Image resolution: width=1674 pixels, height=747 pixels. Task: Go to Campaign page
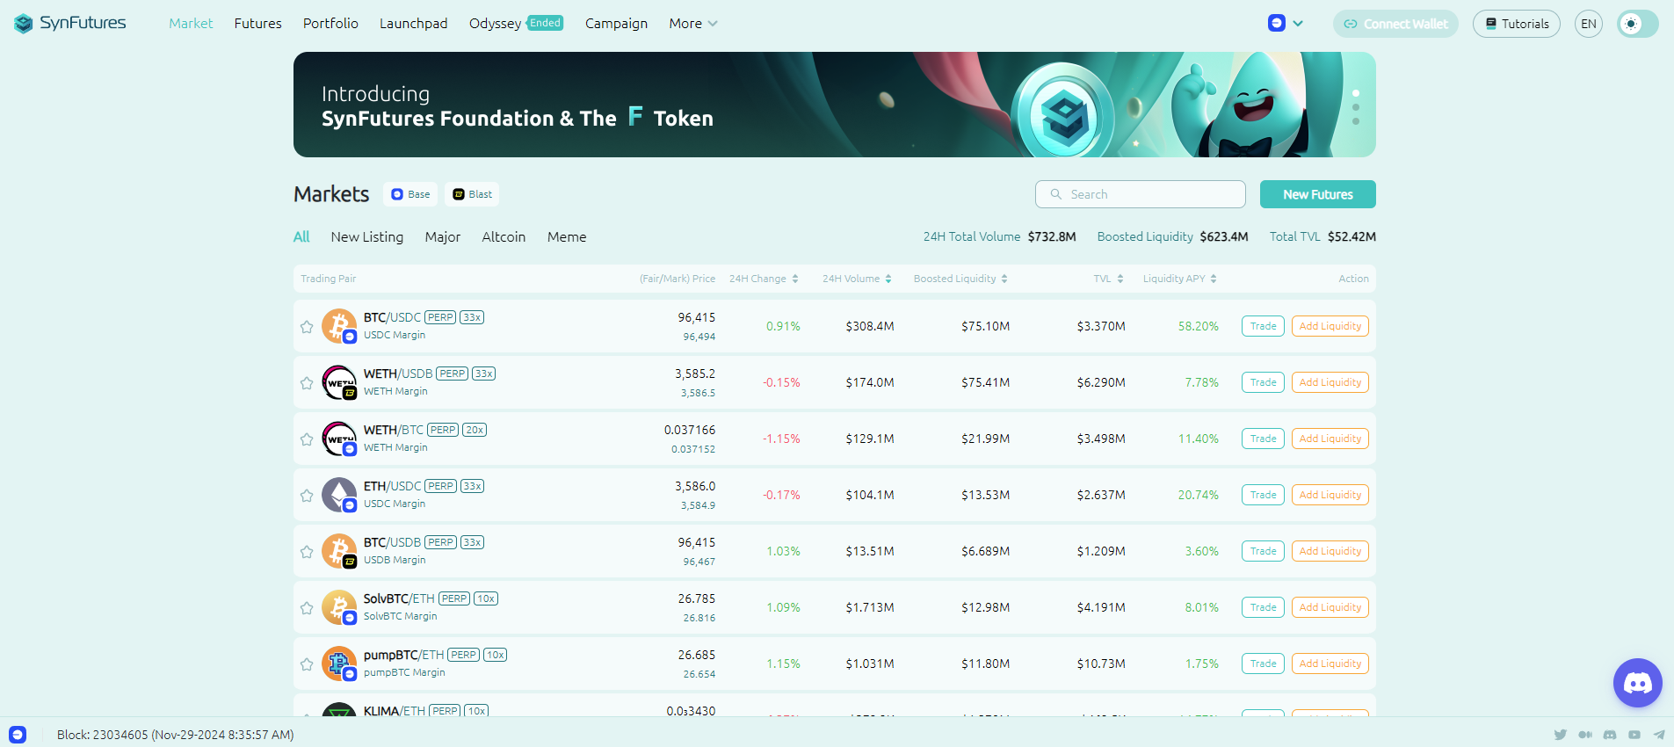point(616,24)
